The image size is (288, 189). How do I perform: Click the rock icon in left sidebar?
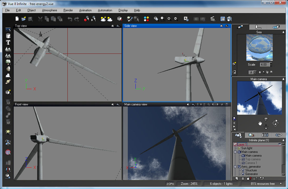8,69
